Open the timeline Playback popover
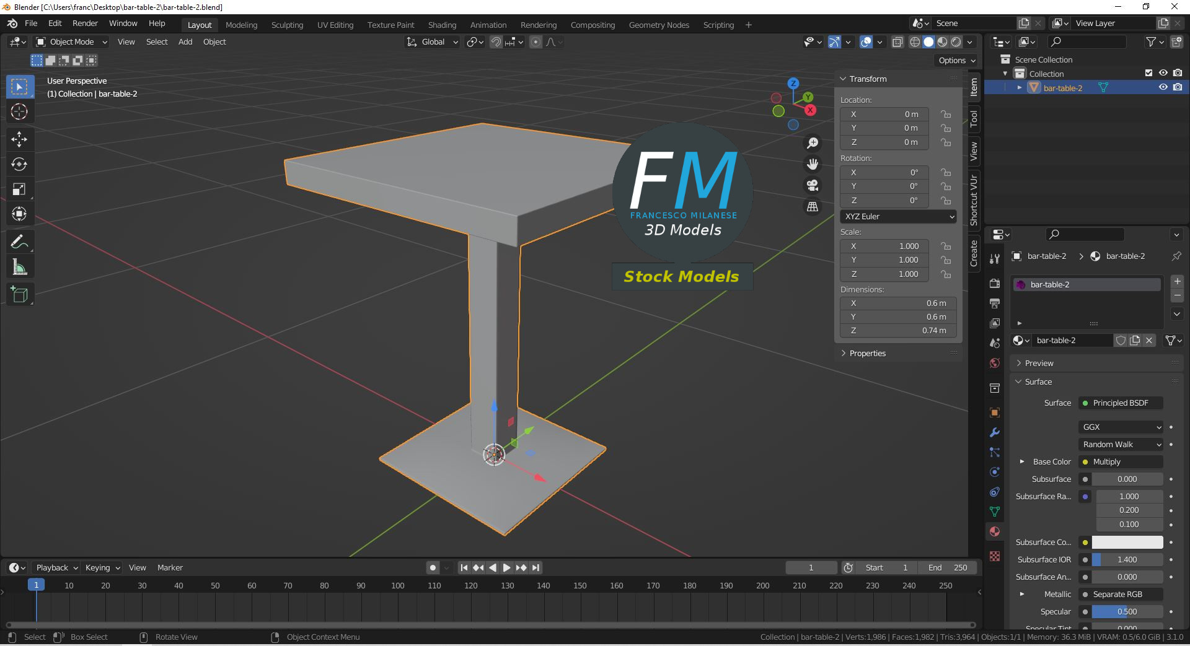 56,568
